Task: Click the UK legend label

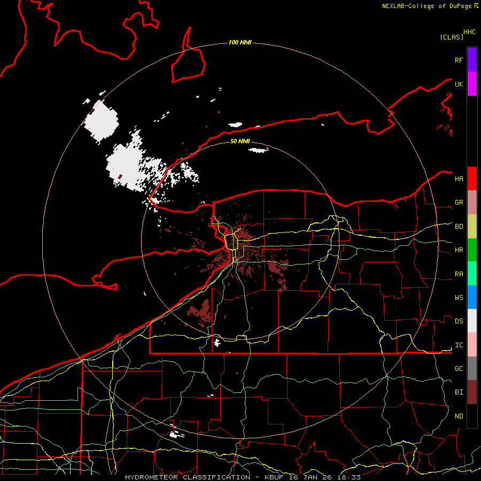Action: click(459, 84)
